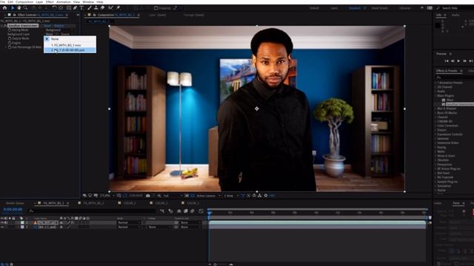This screenshot has height=266, width=474.
Task: Select the Selection arrow tool
Action: (13, 8)
